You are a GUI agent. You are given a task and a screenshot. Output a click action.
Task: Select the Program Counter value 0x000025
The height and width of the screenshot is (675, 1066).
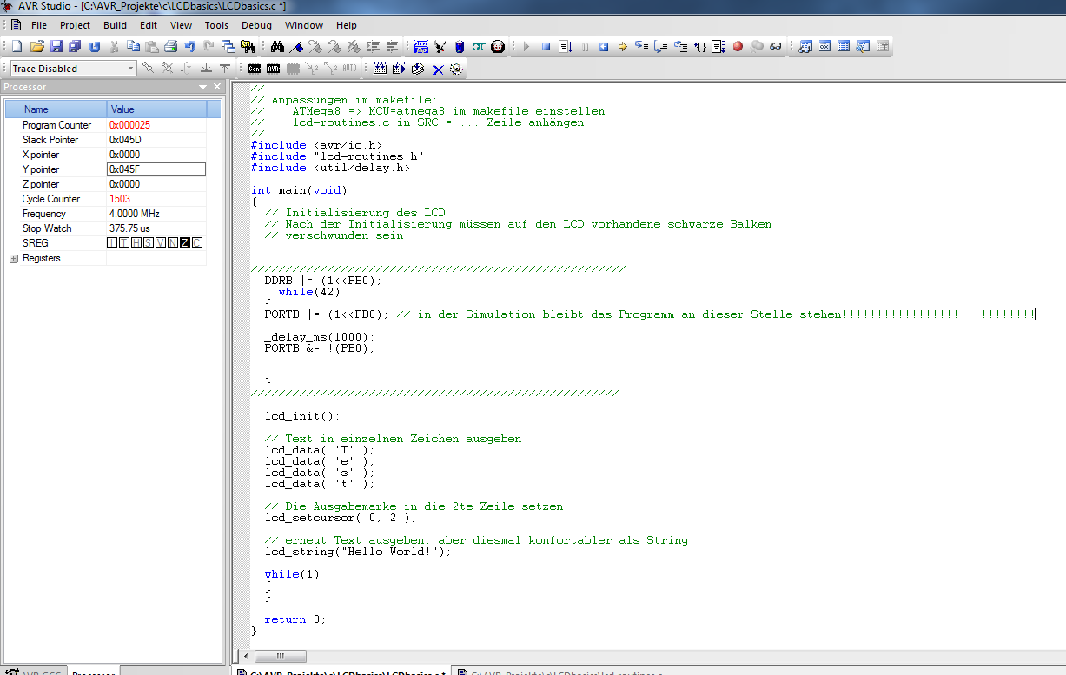point(129,125)
